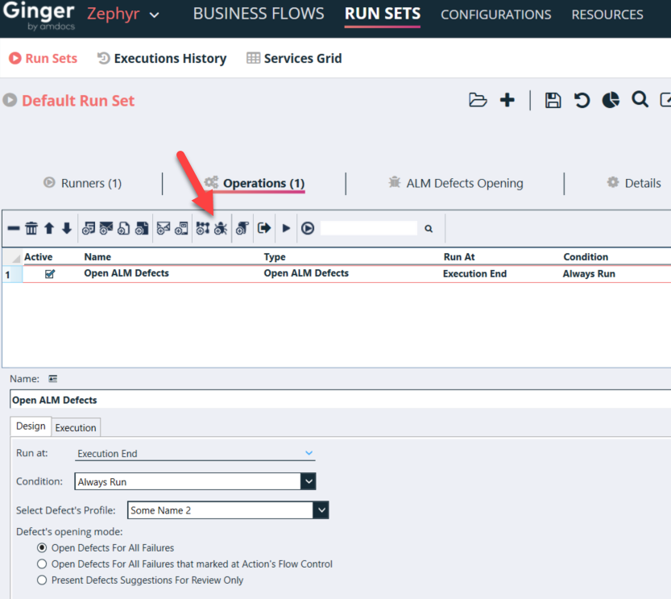Save the run set with the floppy disk icon
671x599 pixels.
[553, 100]
